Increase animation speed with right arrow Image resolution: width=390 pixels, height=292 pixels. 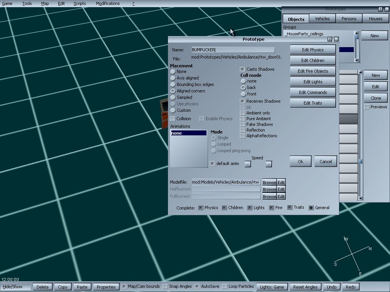pyautogui.click(x=269, y=164)
